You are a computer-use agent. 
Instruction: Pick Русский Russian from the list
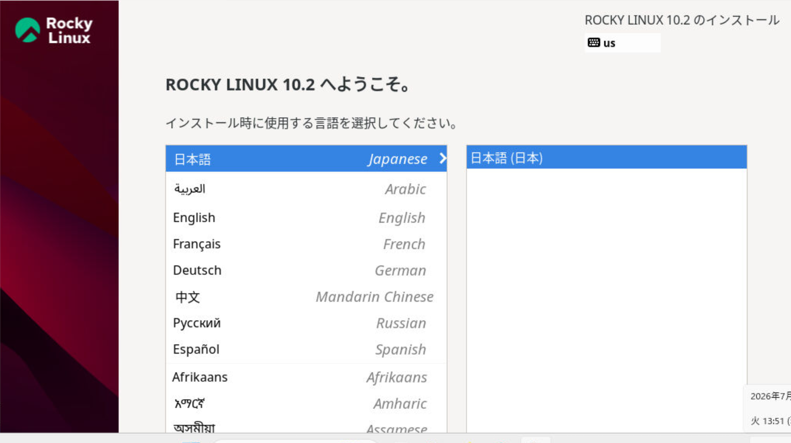pyautogui.click(x=306, y=323)
